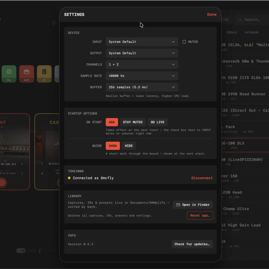Click the yellow connection status dot
This screenshot has height=269, width=269.
(69, 178)
